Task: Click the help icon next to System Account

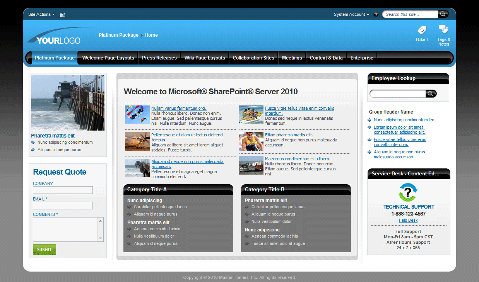Action: point(376,14)
